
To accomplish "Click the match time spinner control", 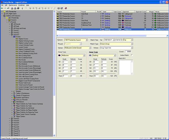I will pyautogui.click(x=121, y=40).
